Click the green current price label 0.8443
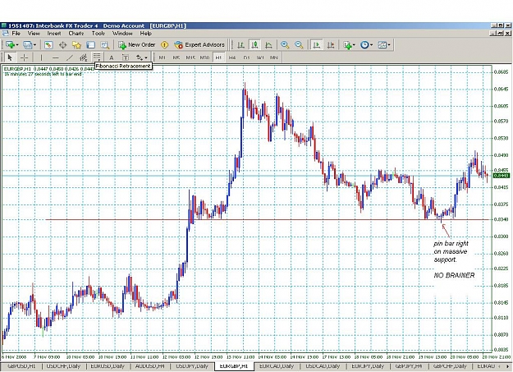Image resolution: width=513 pixels, height=372 pixels. tap(502, 176)
